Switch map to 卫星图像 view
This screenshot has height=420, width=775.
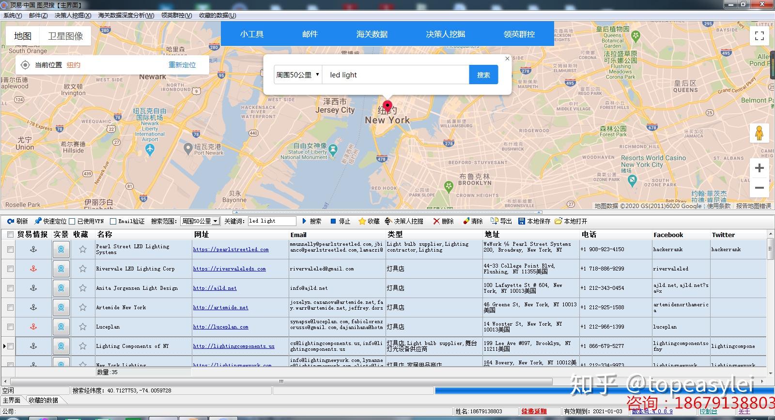point(65,36)
